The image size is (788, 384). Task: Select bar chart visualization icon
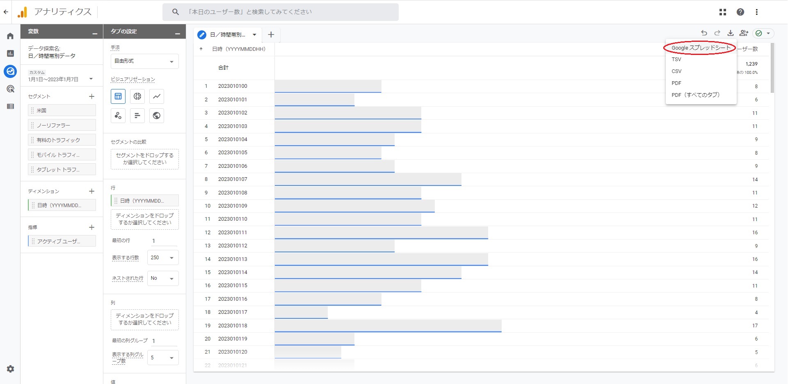(137, 116)
